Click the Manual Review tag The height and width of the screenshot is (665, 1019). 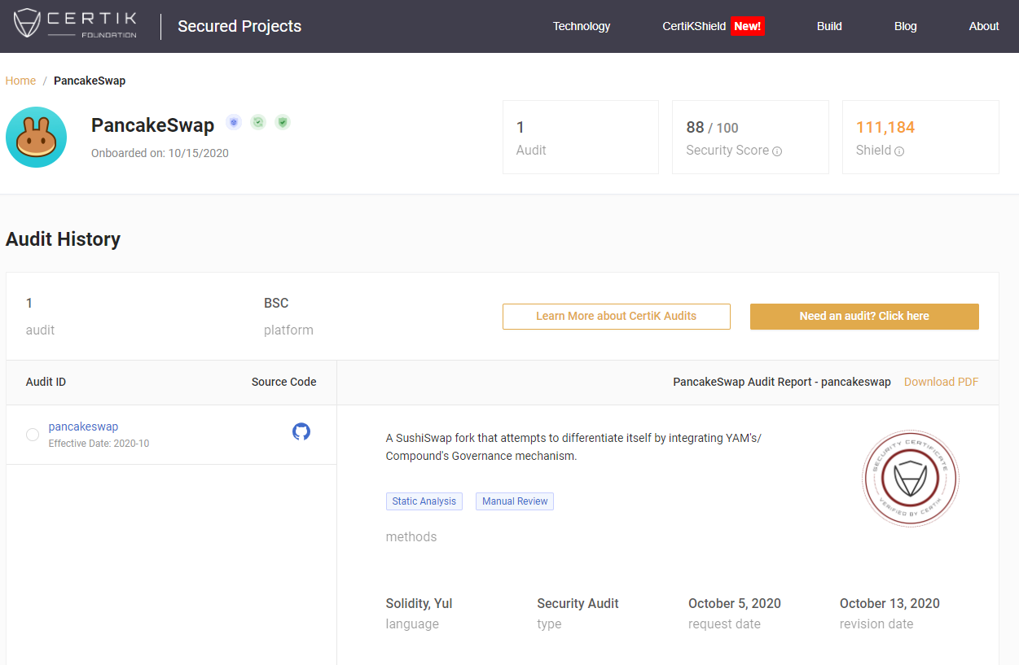tap(515, 501)
